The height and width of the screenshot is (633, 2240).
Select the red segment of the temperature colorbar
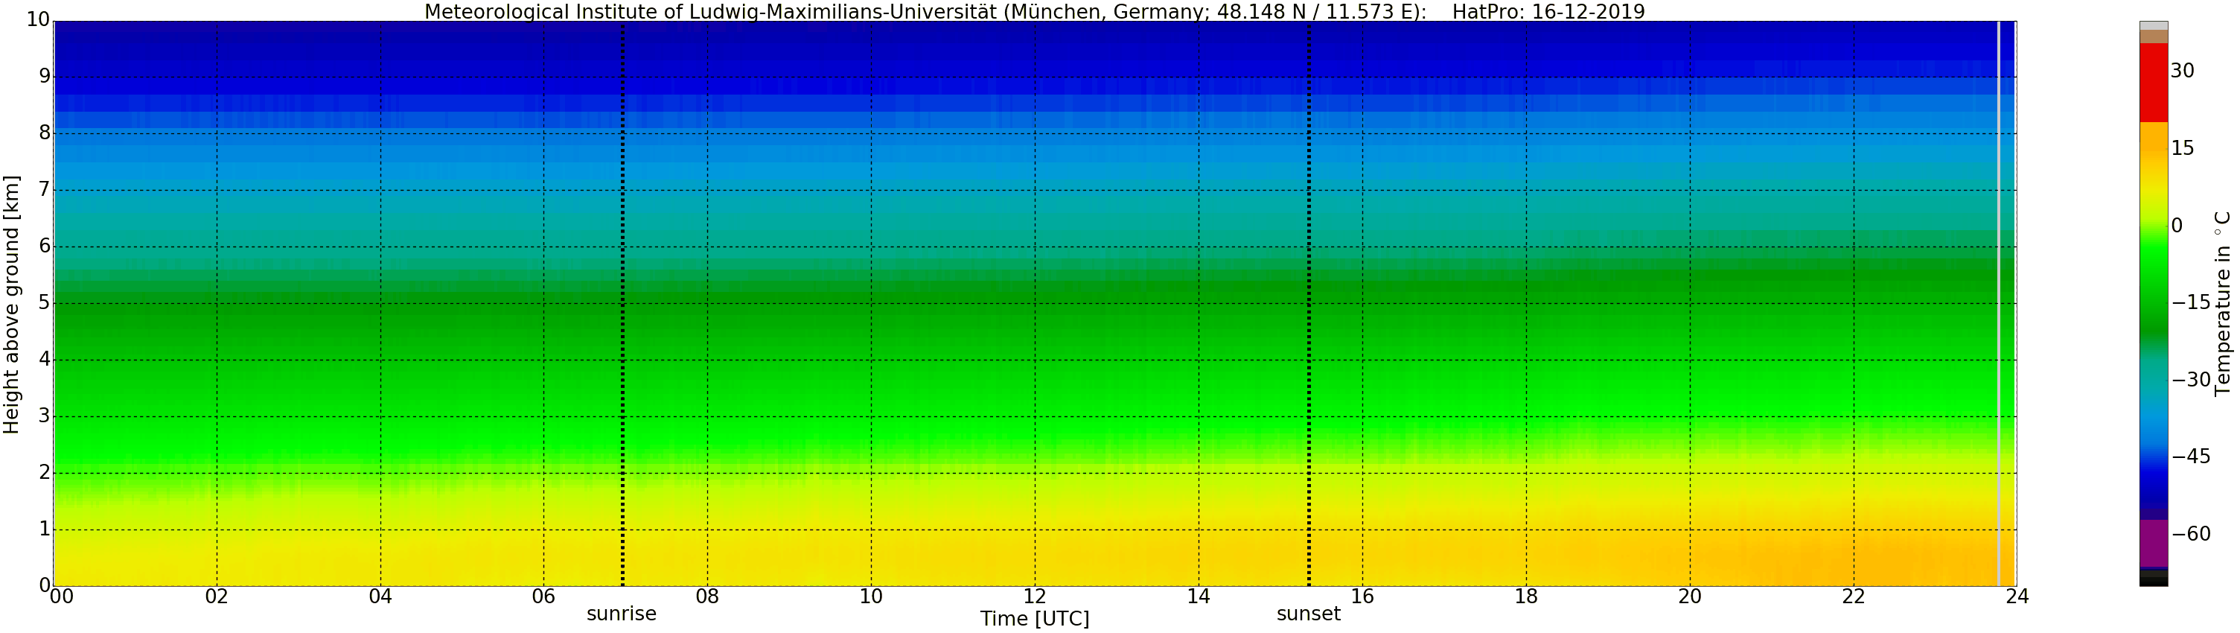click(2153, 83)
